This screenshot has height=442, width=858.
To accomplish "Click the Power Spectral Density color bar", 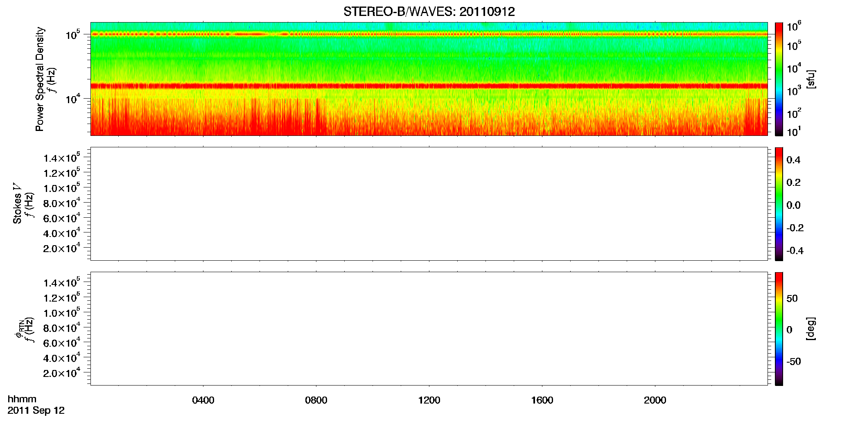I will pos(779,79).
